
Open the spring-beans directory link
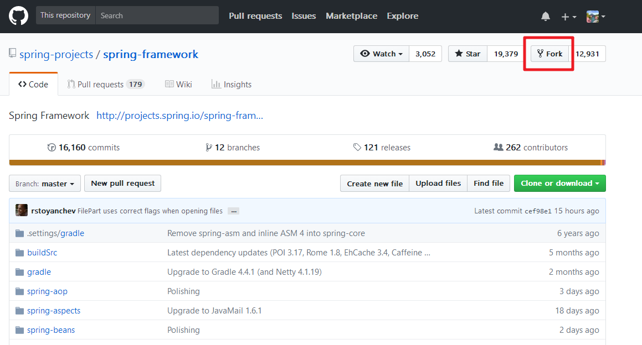tap(51, 330)
